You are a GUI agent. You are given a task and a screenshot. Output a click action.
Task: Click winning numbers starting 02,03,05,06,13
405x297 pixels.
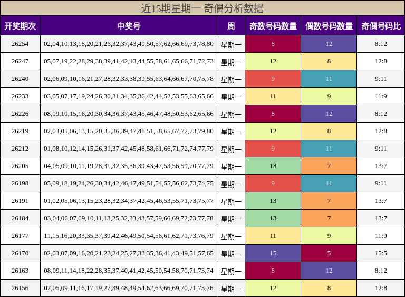pos(129,131)
